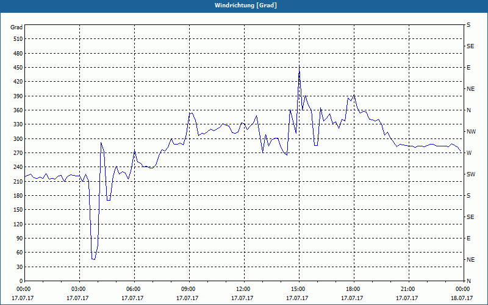
Task: Select the SW compass label on right axis
Action: point(471,174)
